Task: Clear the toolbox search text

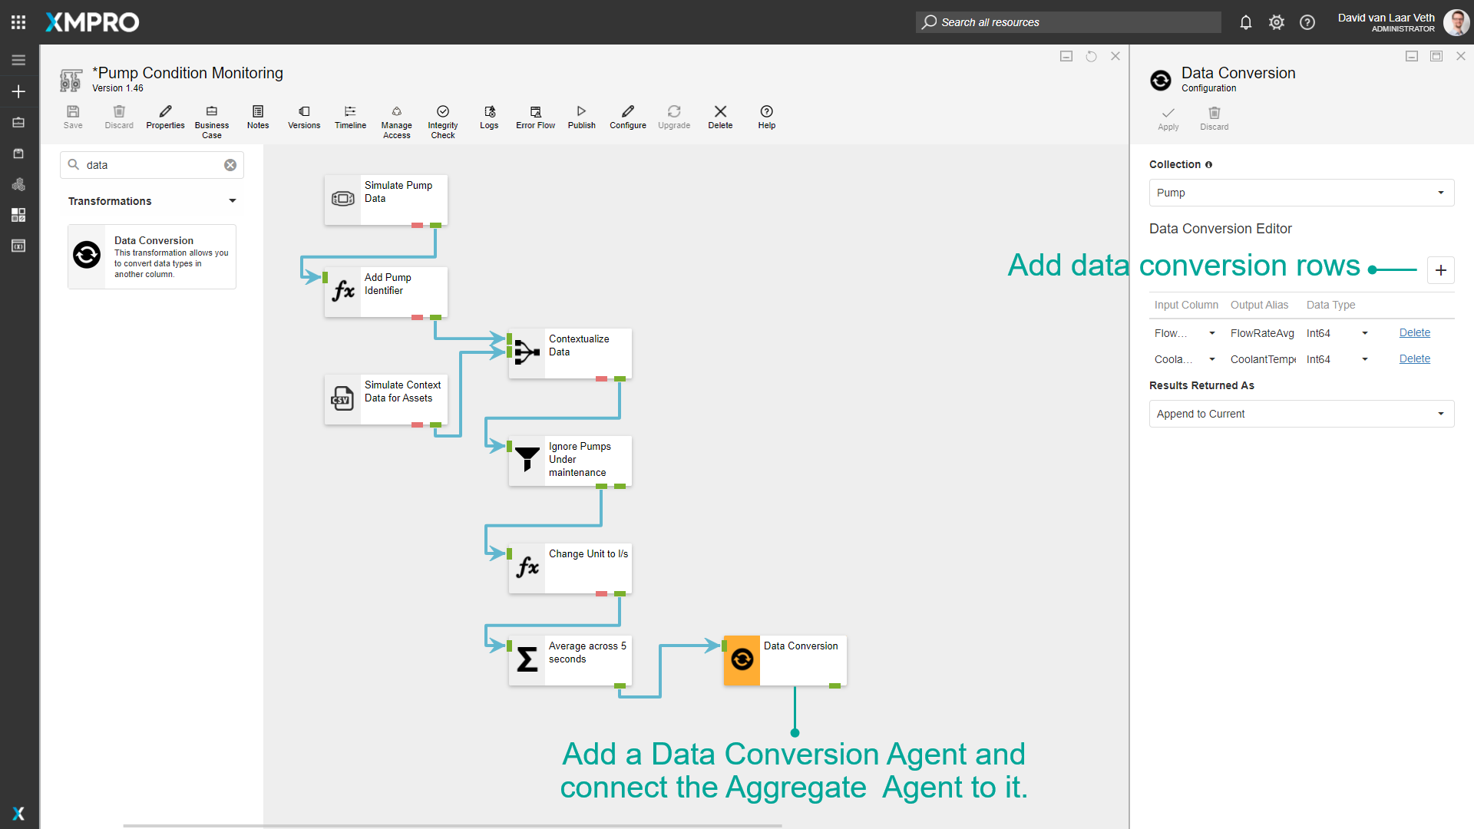Action: coord(230,165)
